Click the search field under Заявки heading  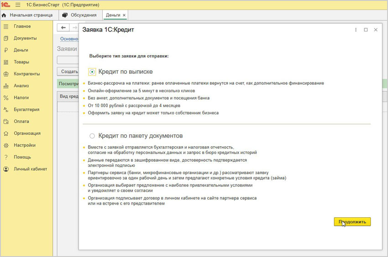click(68, 60)
